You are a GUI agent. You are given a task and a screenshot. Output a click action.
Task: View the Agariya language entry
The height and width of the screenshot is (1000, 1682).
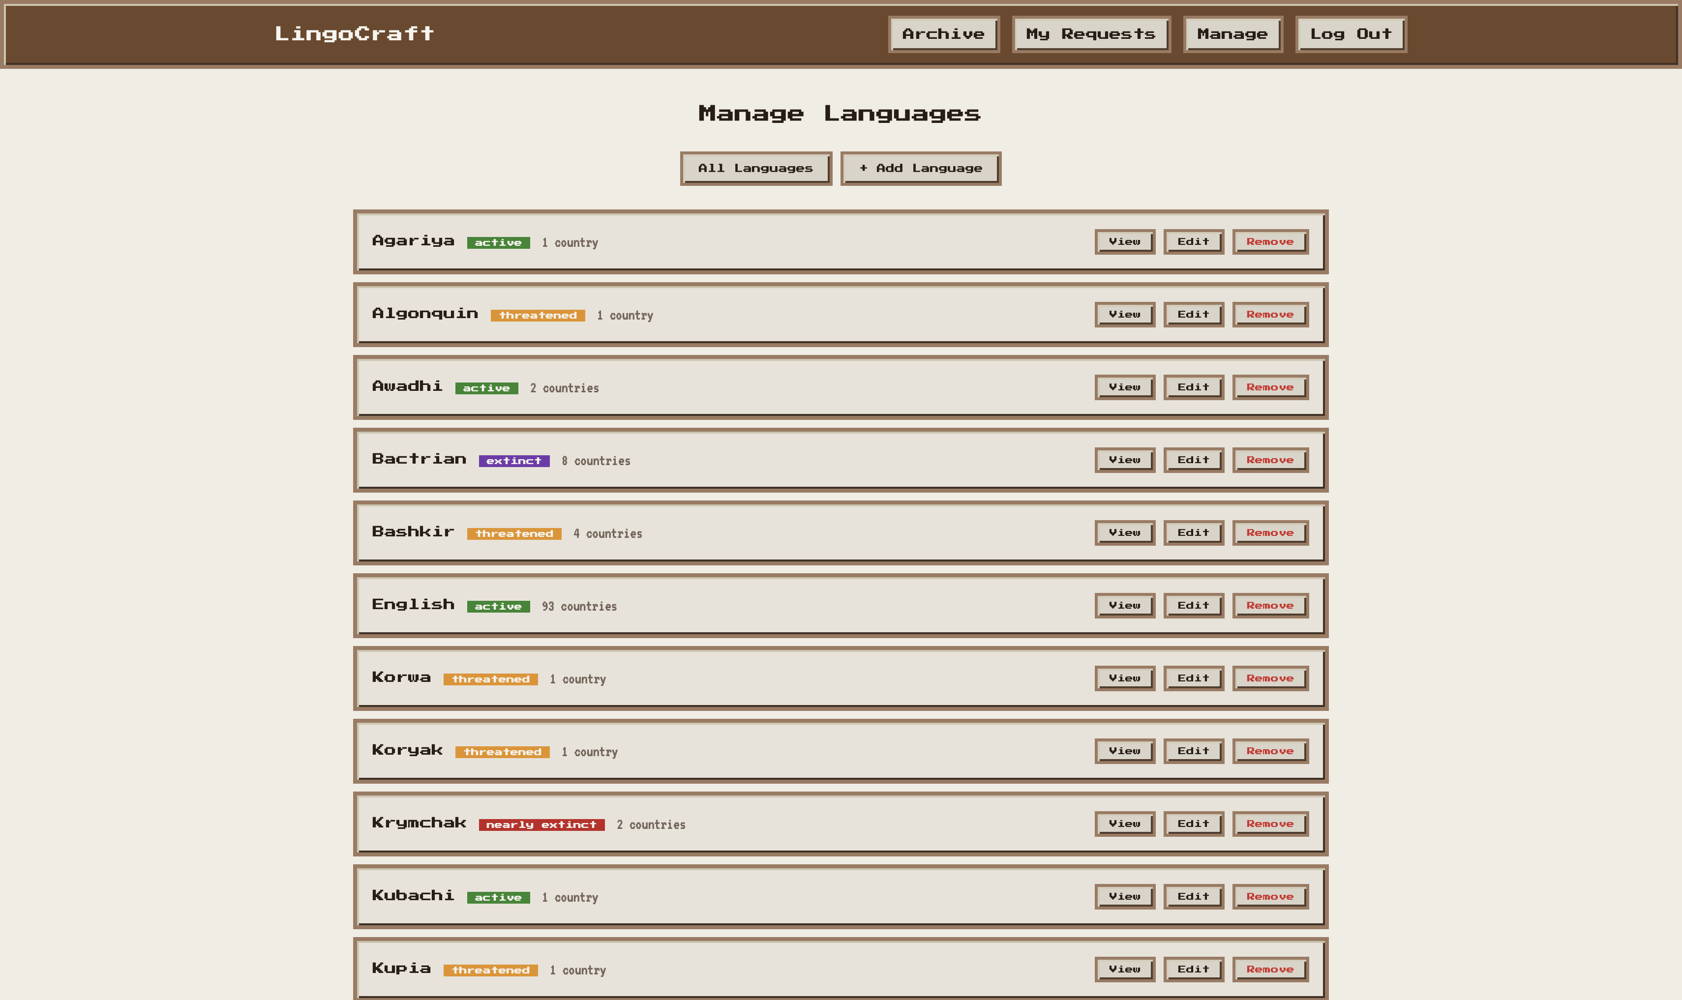pyautogui.click(x=1124, y=242)
